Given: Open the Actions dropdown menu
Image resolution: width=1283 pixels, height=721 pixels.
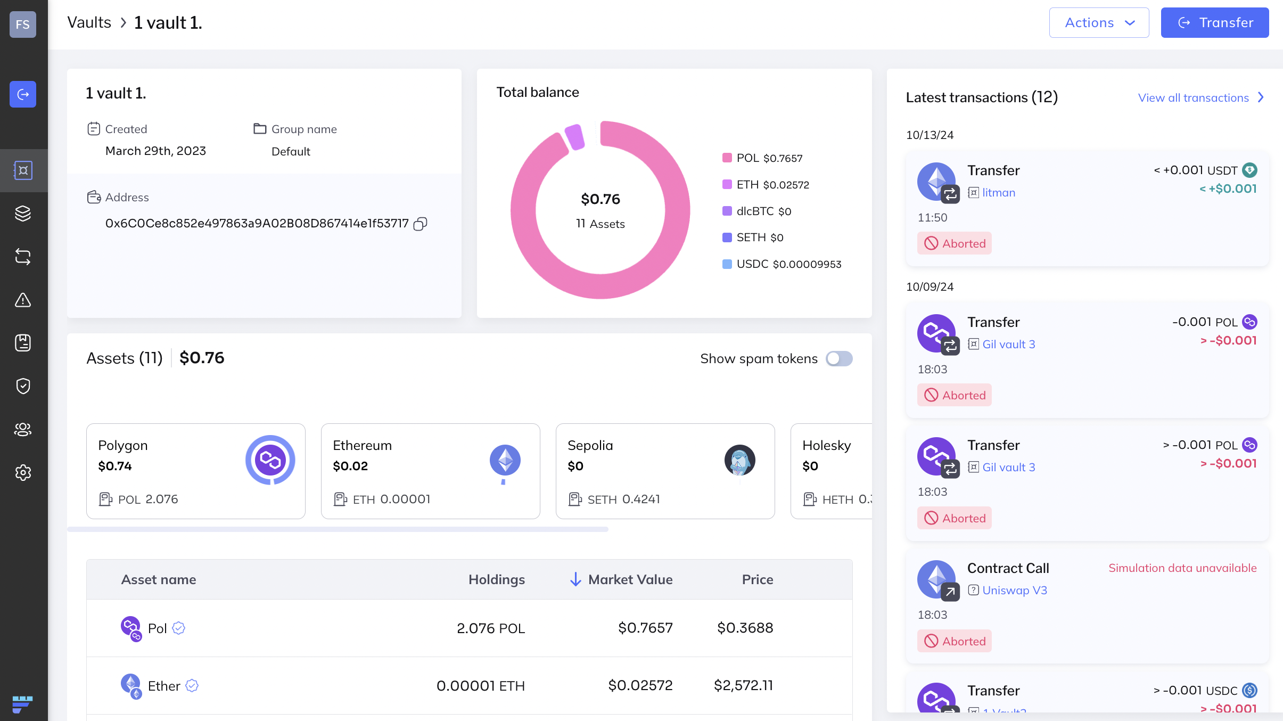Looking at the screenshot, I should tap(1099, 23).
